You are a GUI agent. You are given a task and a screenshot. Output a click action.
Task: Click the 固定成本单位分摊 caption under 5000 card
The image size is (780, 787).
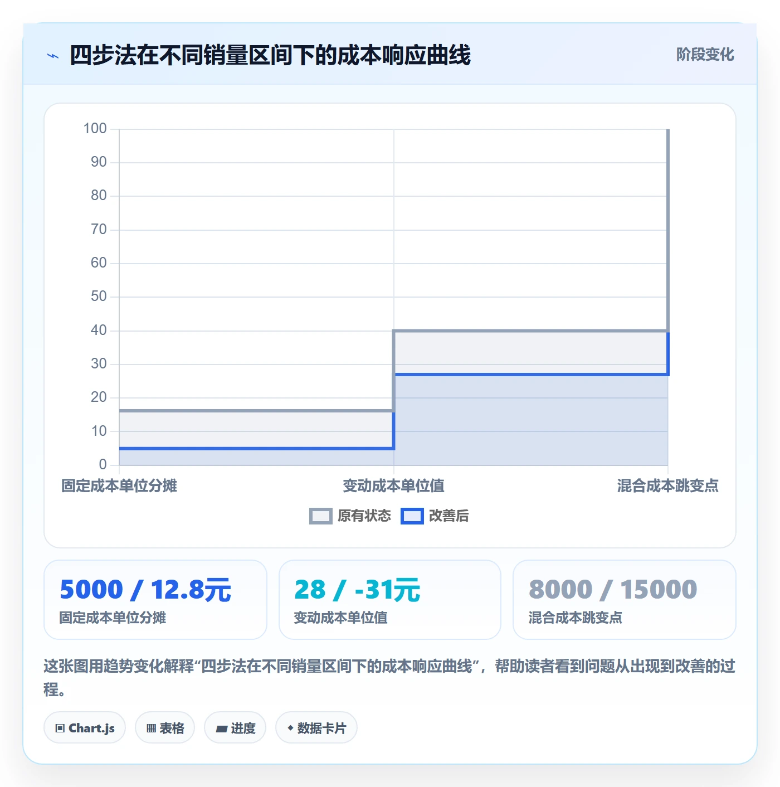pyautogui.click(x=113, y=618)
